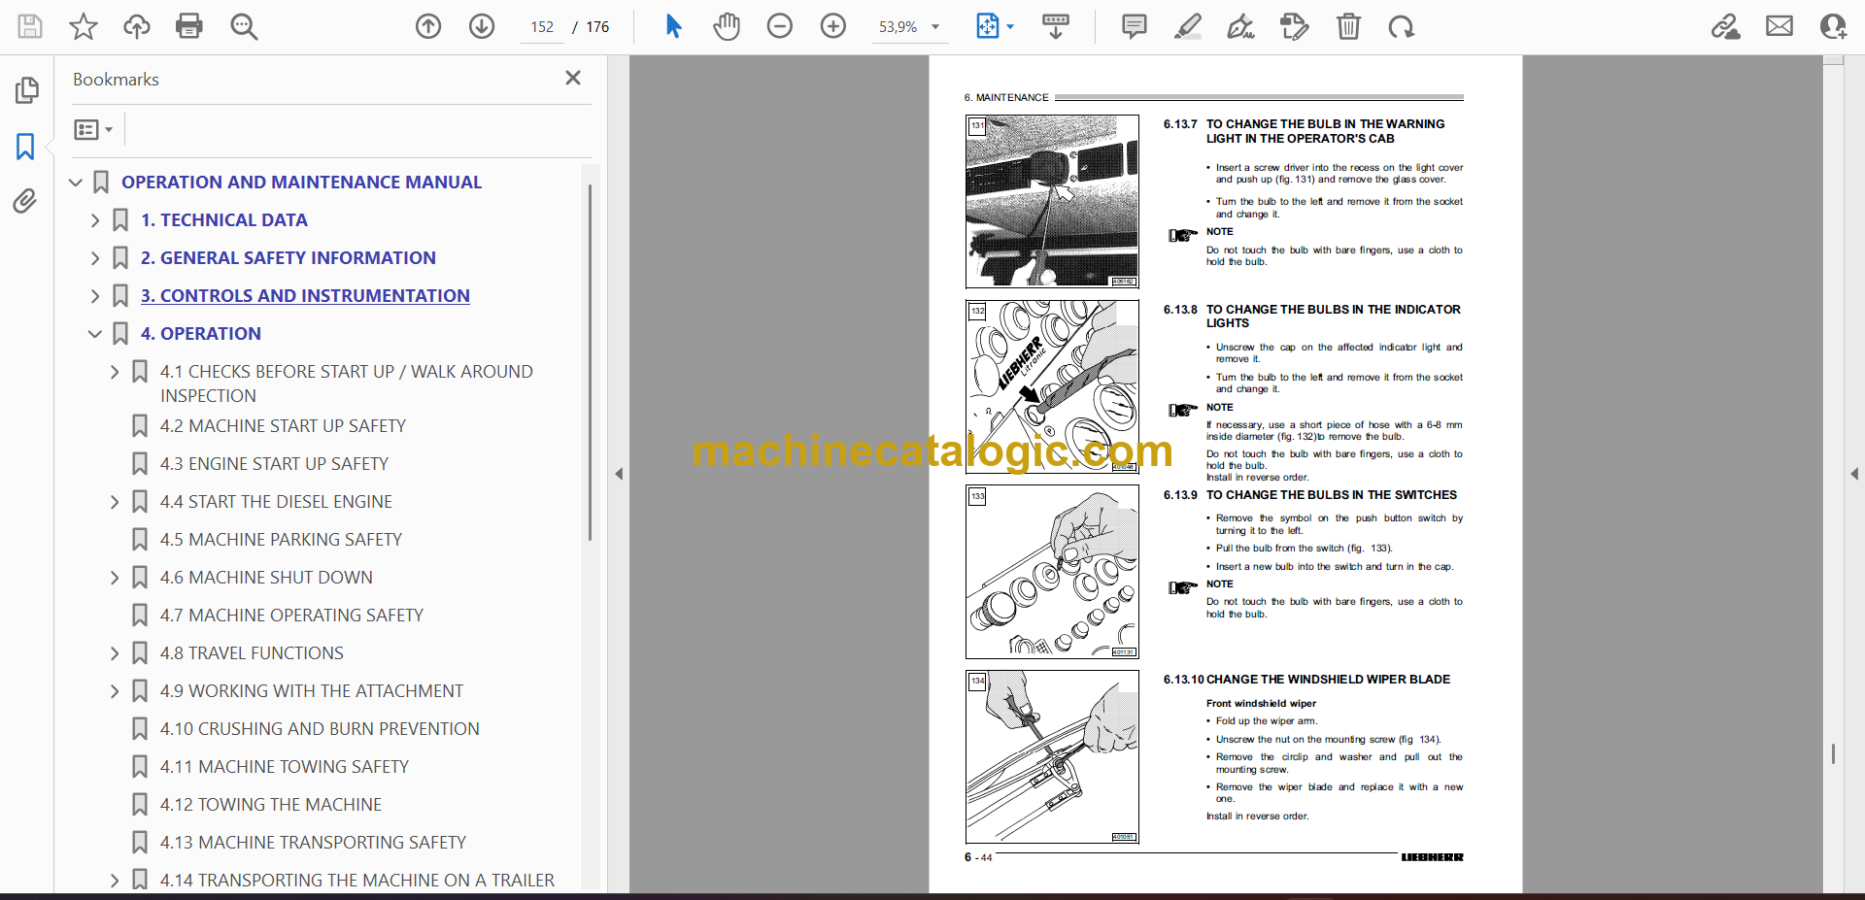Open 4.13 Machine Transporting Safety

point(313,843)
